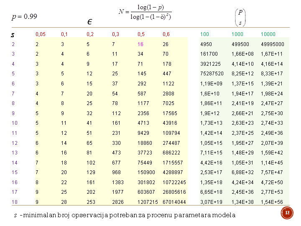Click the cell showing 587
301x226 pixels.
142,94
